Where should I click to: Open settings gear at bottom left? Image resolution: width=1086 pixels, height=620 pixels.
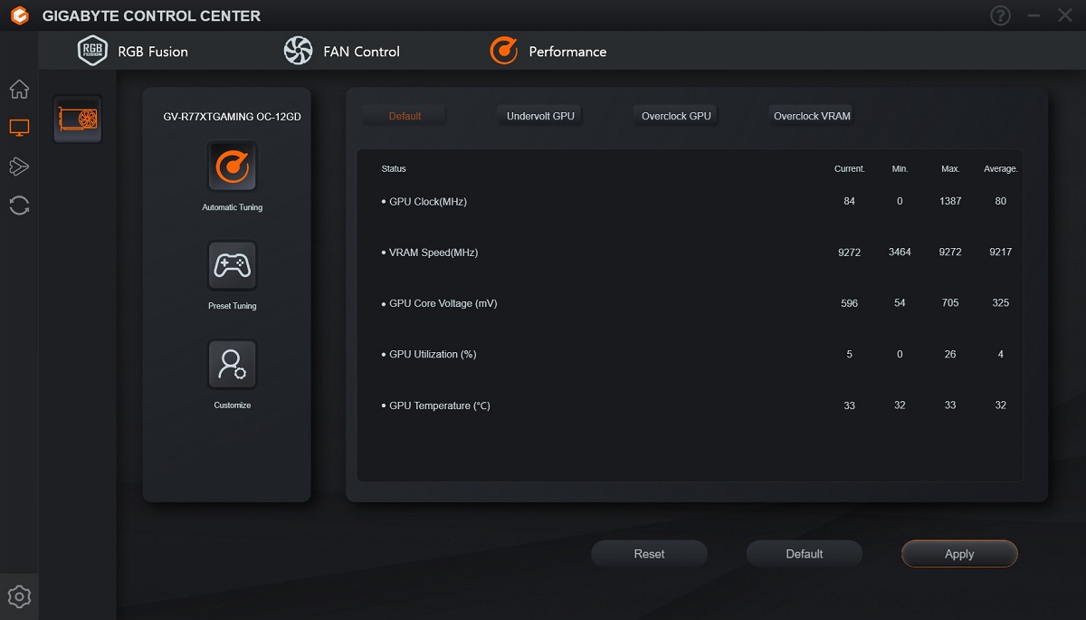coord(19,596)
